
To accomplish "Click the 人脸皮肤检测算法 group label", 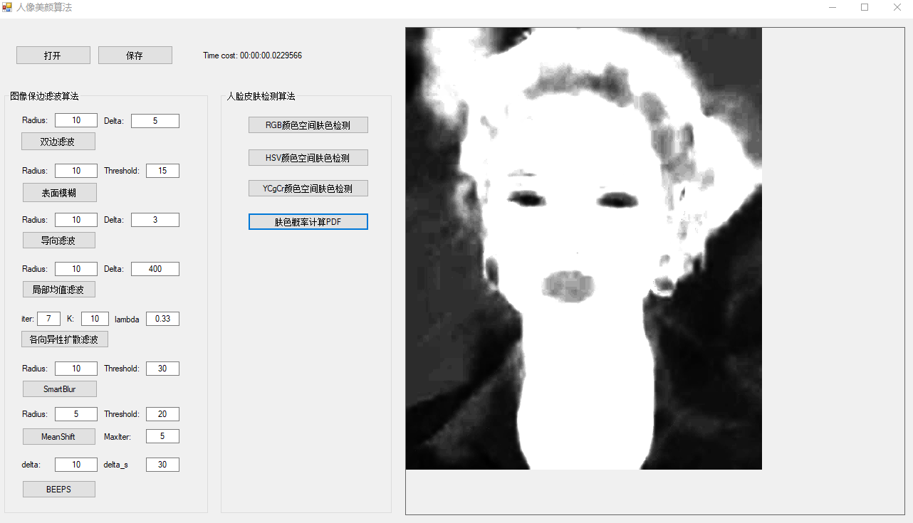I will tap(261, 96).
